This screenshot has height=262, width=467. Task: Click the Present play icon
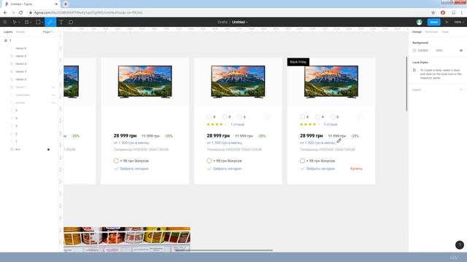point(447,22)
